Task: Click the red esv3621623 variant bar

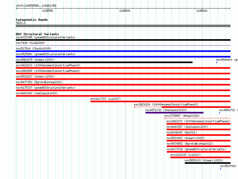Action: [123, 68]
